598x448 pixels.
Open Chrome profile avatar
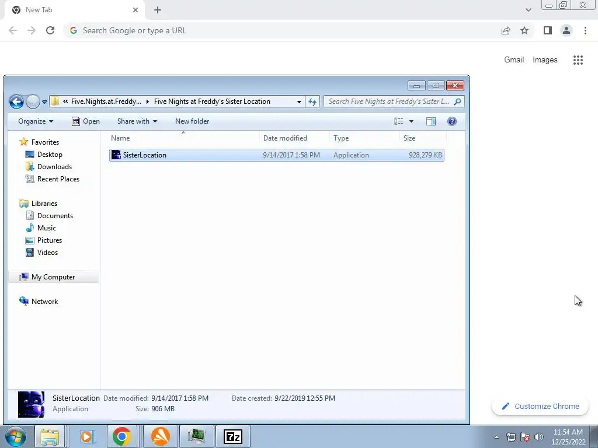click(x=566, y=30)
